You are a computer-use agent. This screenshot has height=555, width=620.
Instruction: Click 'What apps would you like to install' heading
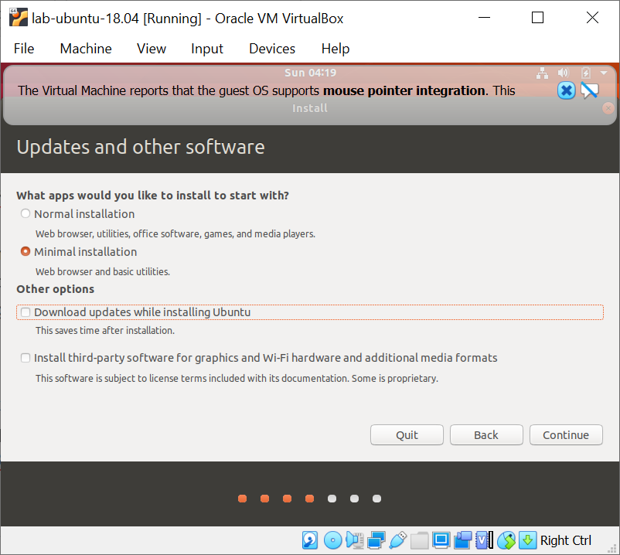coord(152,196)
